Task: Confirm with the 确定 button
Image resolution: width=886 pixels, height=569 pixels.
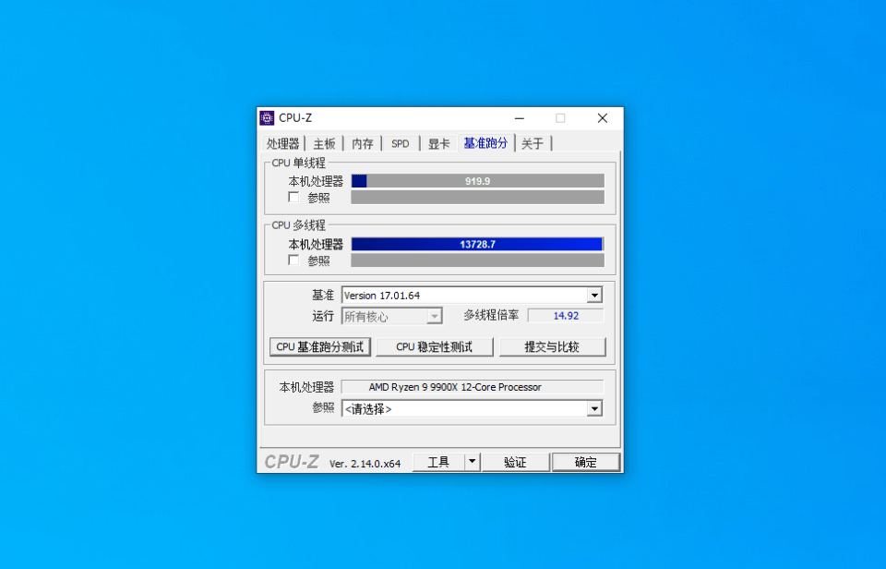Action: pyautogui.click(x=585, y=462)
